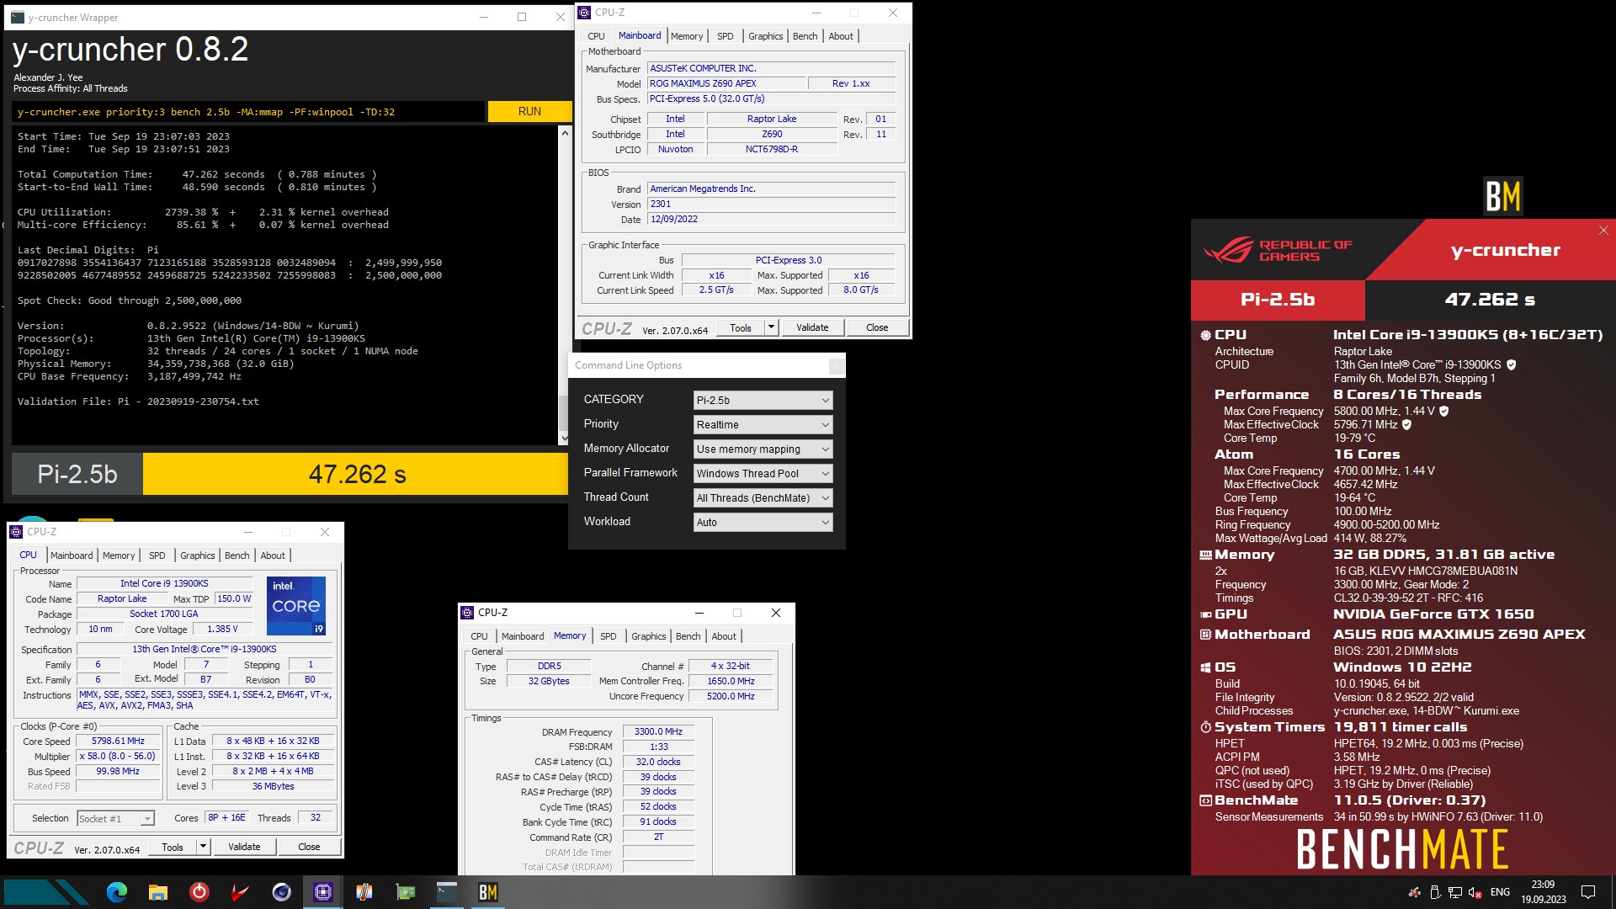Click the Core Speed 5798.61 MHz value
Image resolution: width=1616 pixels, height=909 pixels.
tap(118, 742)
